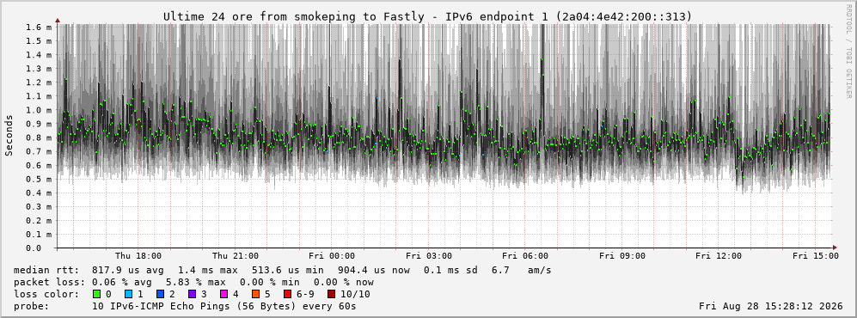Click the Fri 00:00 time axis label
The width and height of the screenshot is (857, 318).
[x=332, y=256]
